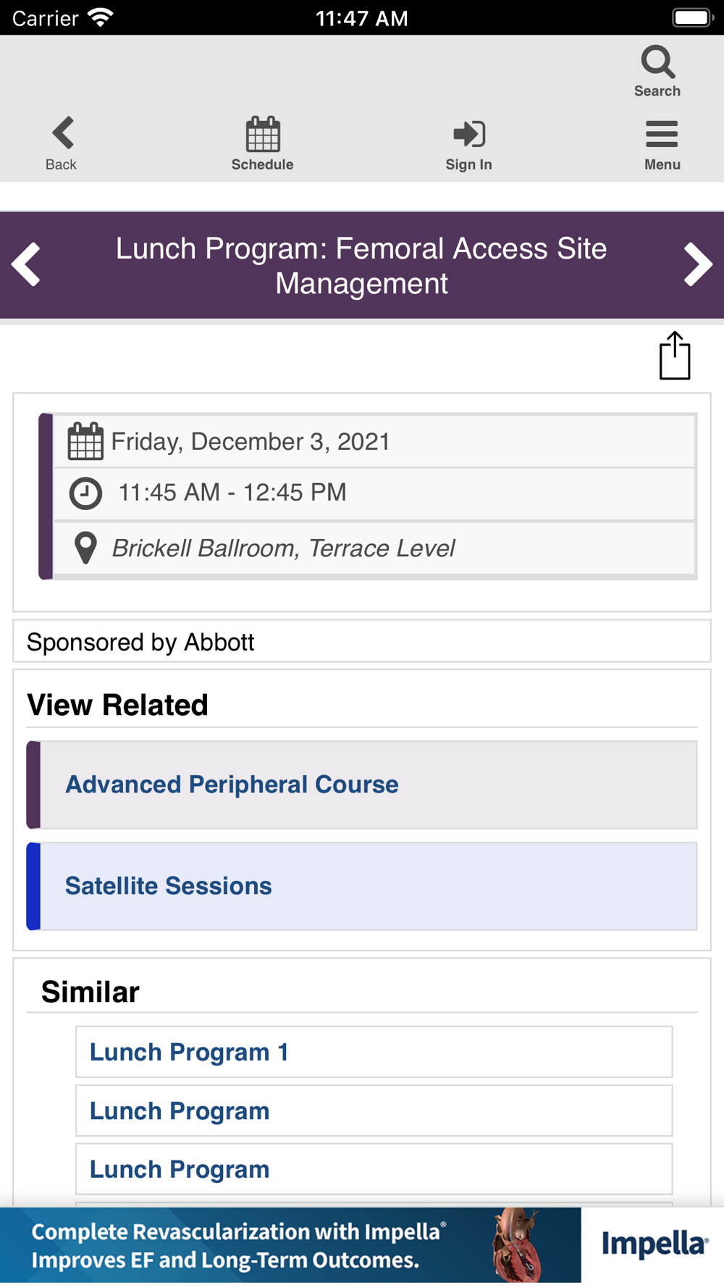Tap the Sponsored by Abbott row
The image size is (724, 1288).
point(141,643)
